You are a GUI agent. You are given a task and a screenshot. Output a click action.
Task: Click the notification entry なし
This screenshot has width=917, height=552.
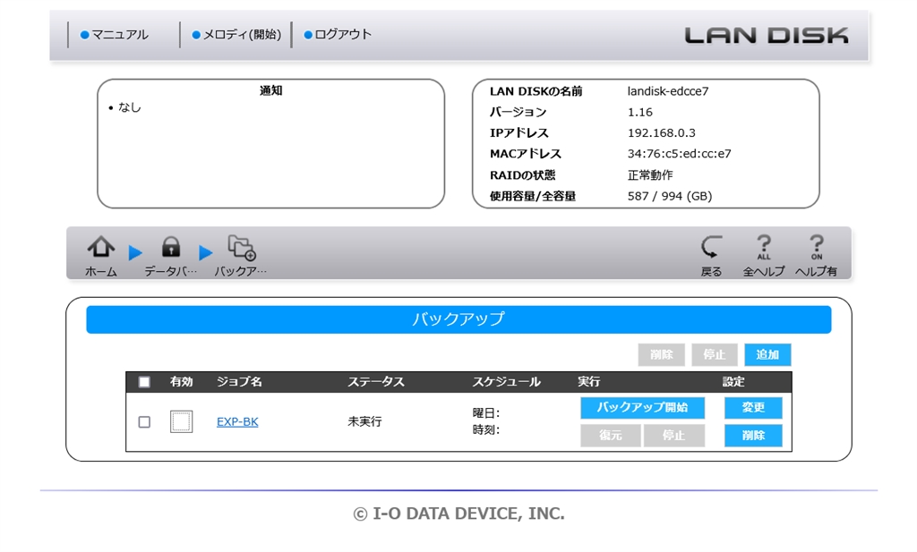129,107
